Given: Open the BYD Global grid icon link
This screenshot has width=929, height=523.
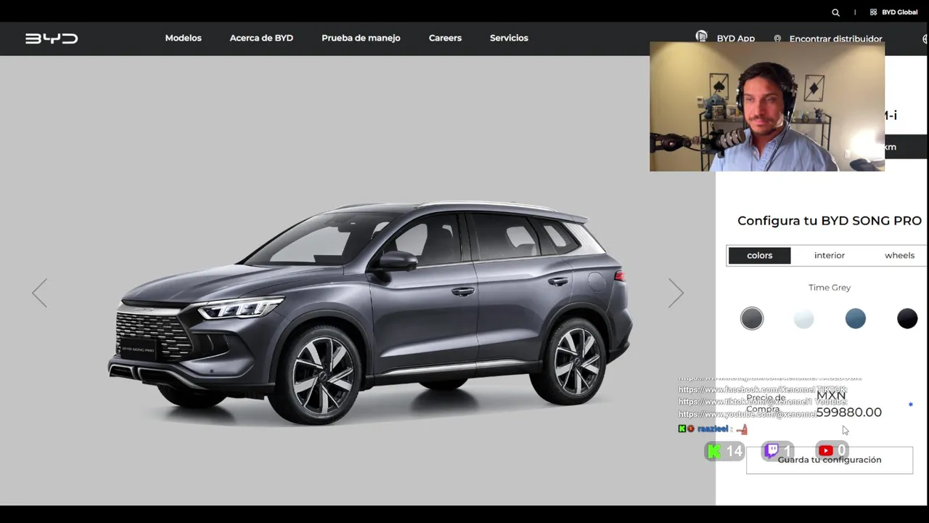Looking at the screenshot, I should pos(873,12).
